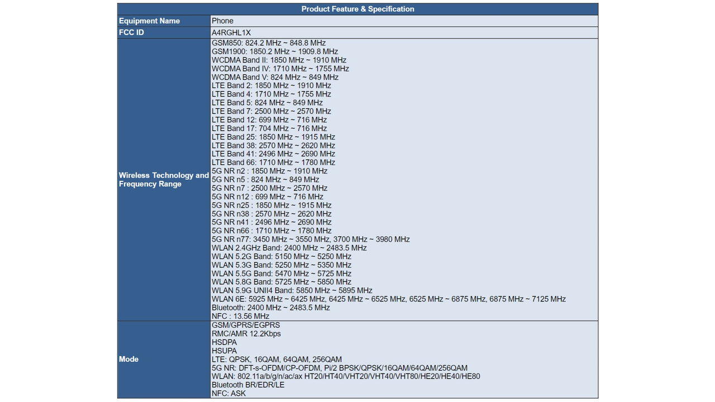This screenshot has width=715, height=402.
Task: Click the GSM850 frequency range line
Action: (x=269, y=43)
